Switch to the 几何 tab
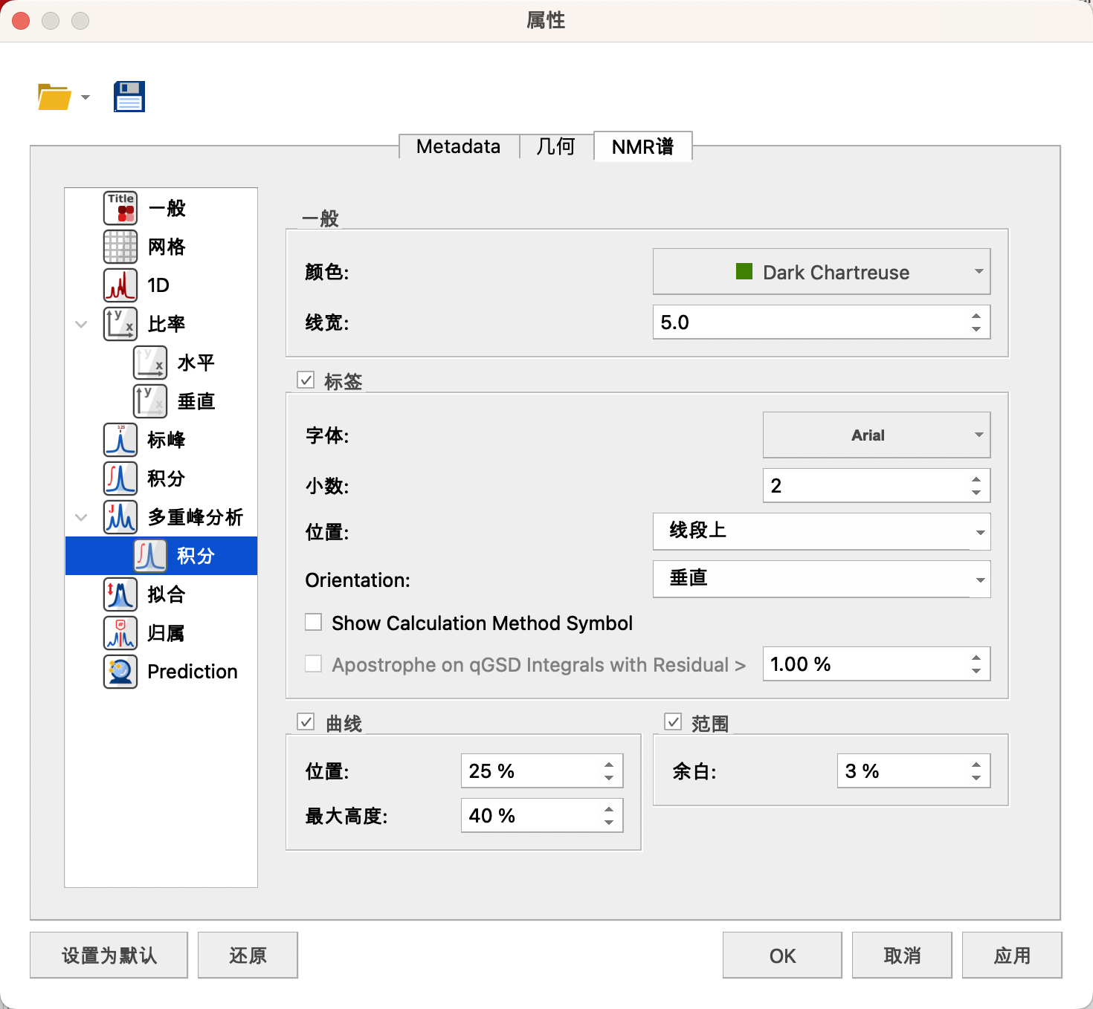This screenshot has height=1009, width=1093. tap(556, 146)
